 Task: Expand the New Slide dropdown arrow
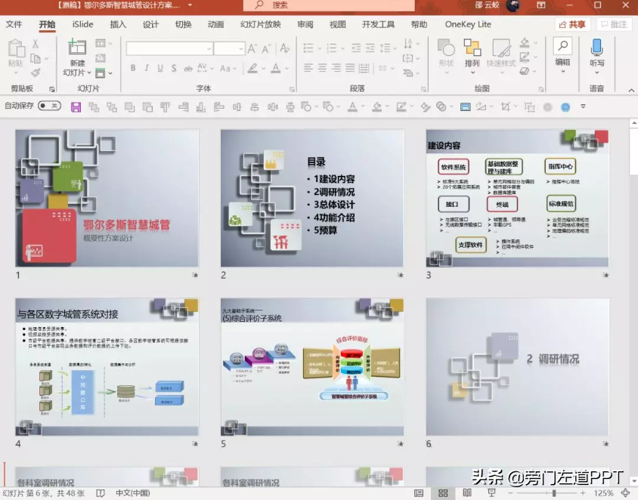(89, 73)
